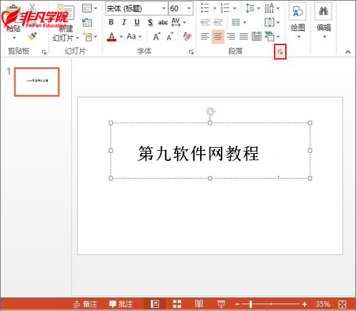Open Font dialog launcher
The height and width of the screenshot is (311, 356).
point(191,52)
